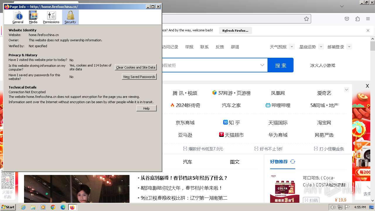375x211 pixels.
Task: Refresh the 好物推荐 recommendations icon
Action: [293, 161]
